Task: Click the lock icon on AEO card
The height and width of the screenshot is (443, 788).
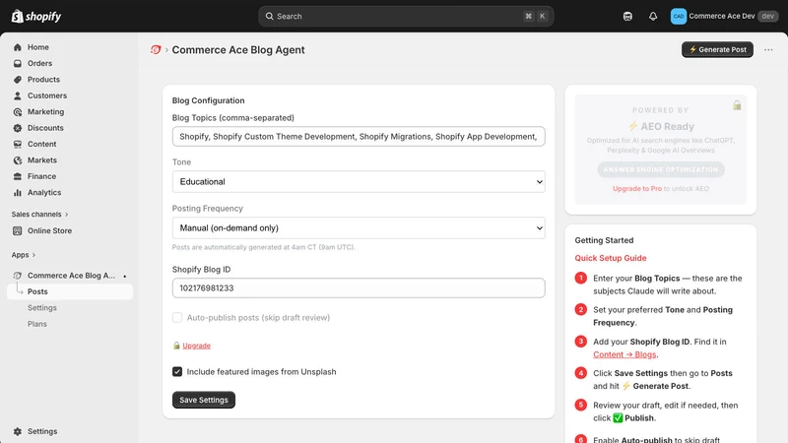Action: [737, 105]
